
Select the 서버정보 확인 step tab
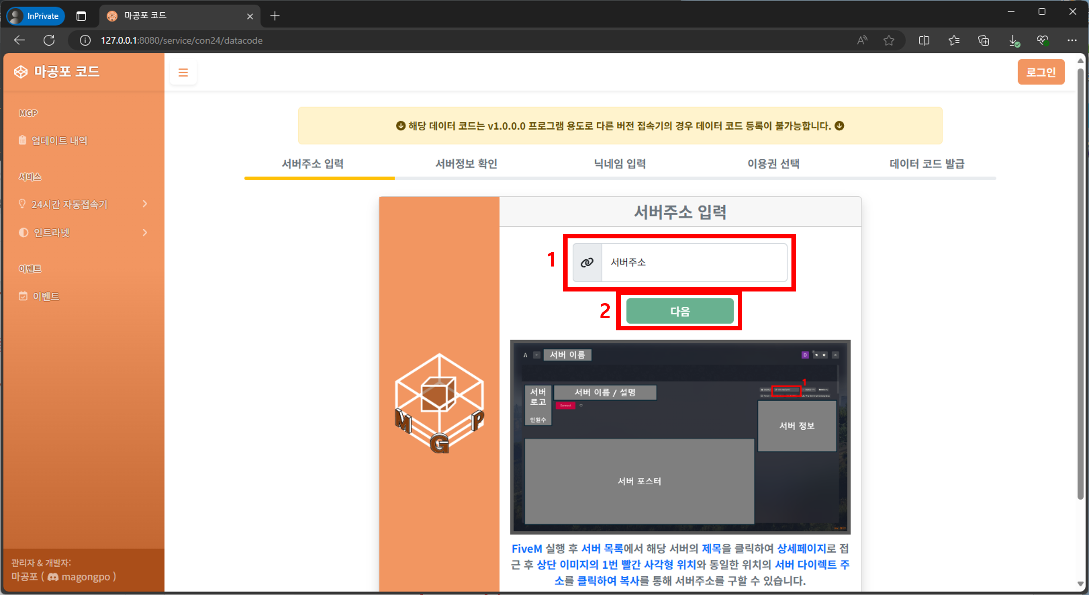click(x=466, y=163)
